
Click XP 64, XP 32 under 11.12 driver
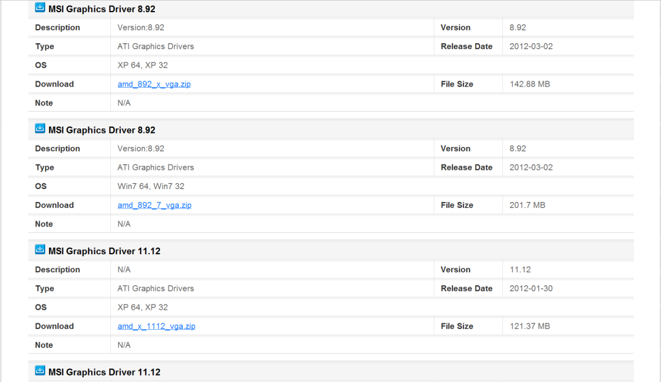[143, 307]
